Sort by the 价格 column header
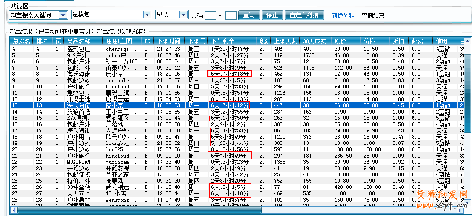Image resolution: width=472 pixels, height=216 pixels. 369,42
